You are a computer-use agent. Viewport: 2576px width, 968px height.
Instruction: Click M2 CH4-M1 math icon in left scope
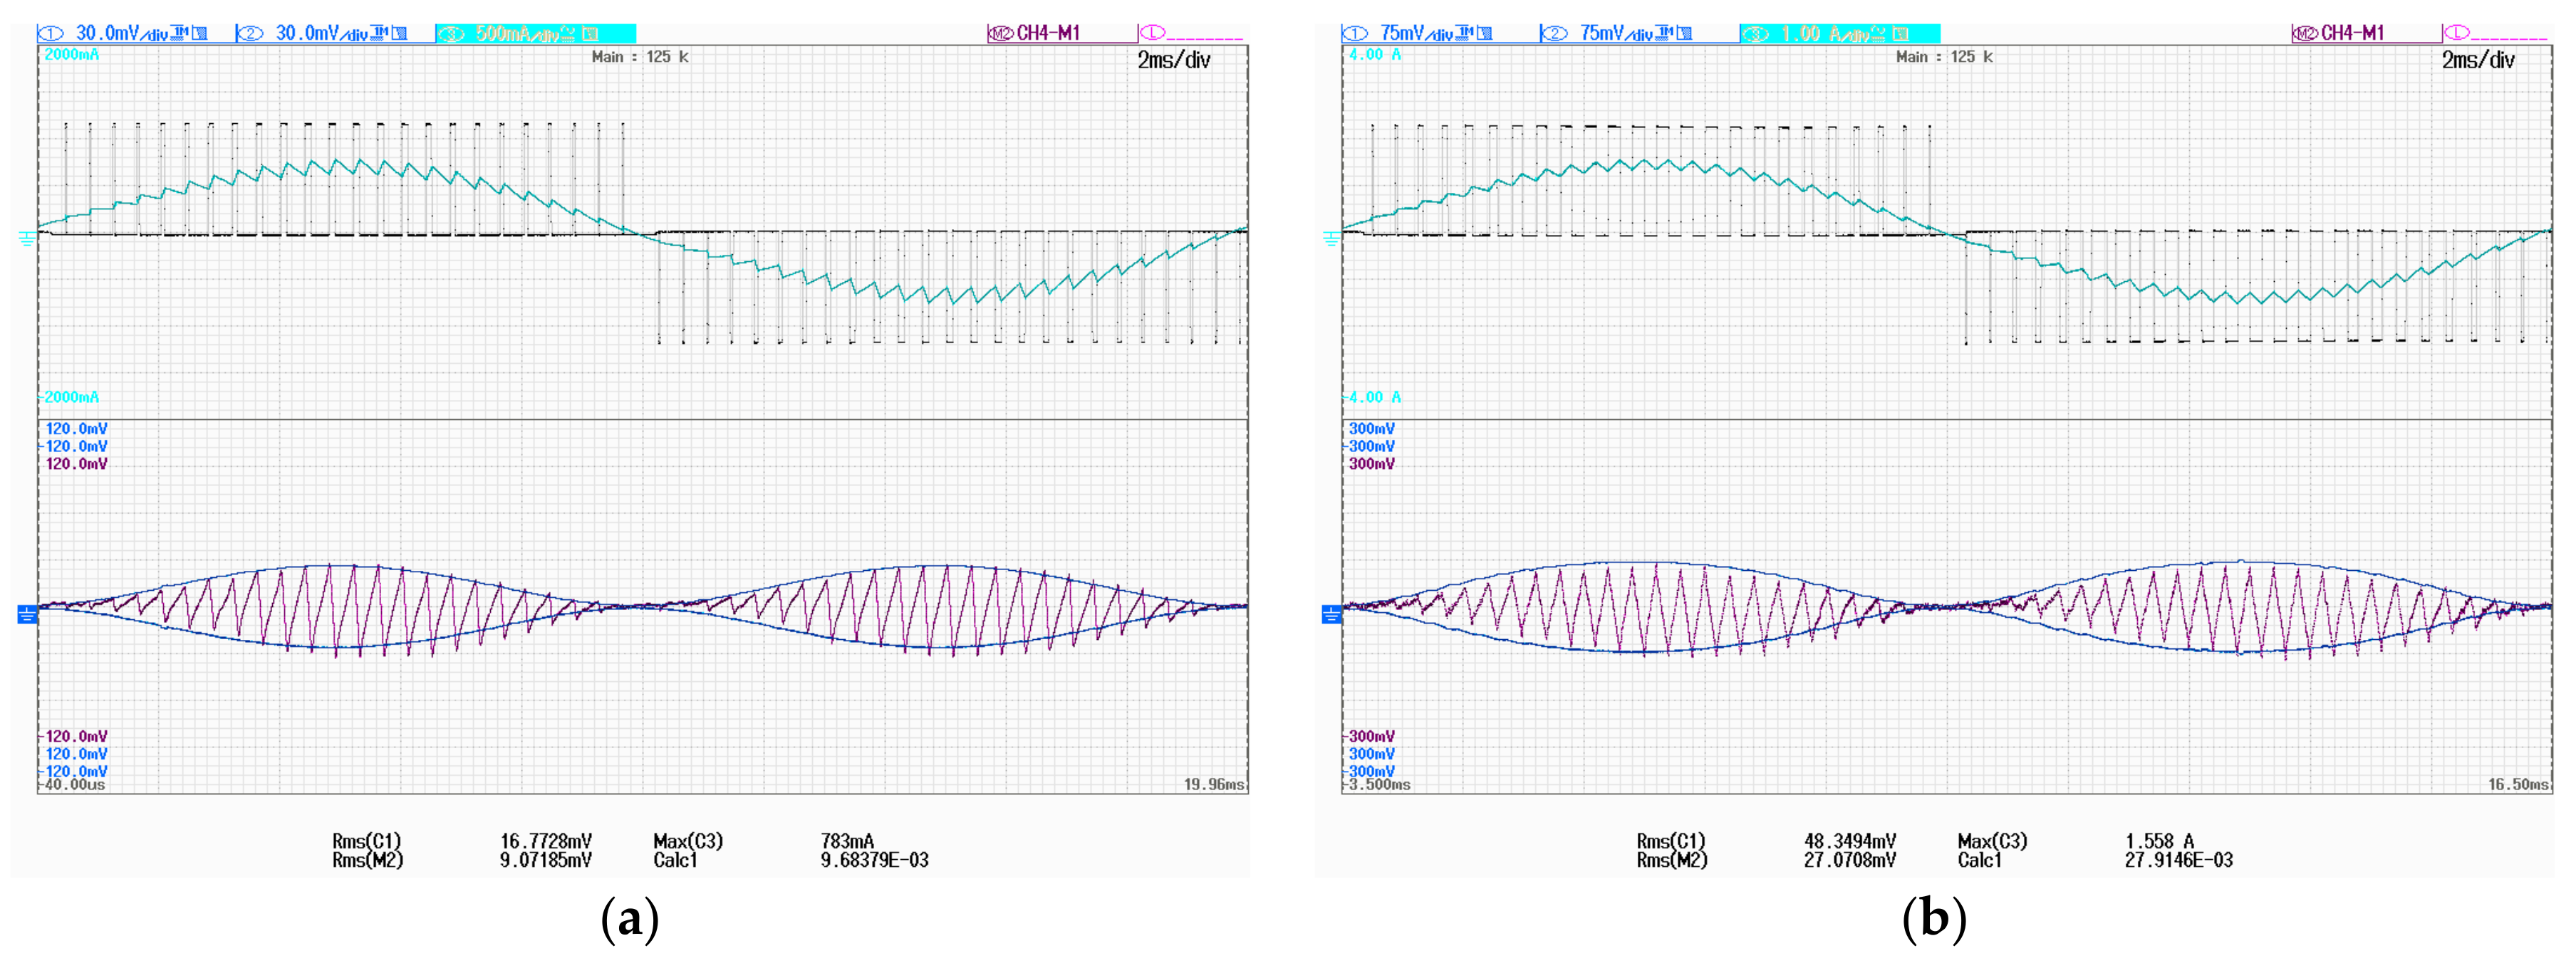[x=1001, y=34]
